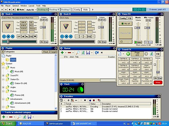Open the Tools menu
Screen dimensions: 169x126
pyautogui.click(x=38, y=6)
